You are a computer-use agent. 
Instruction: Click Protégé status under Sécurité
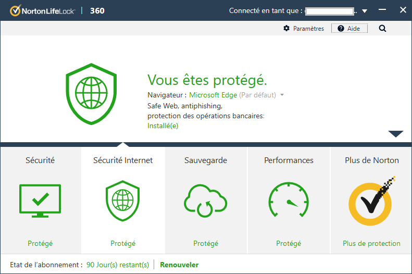(x=40, y=243)
